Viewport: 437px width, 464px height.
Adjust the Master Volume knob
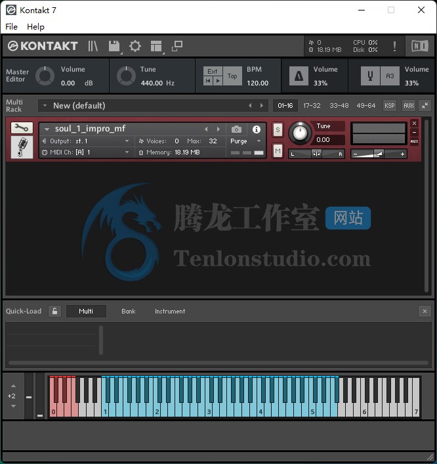[x=45, y=76]
